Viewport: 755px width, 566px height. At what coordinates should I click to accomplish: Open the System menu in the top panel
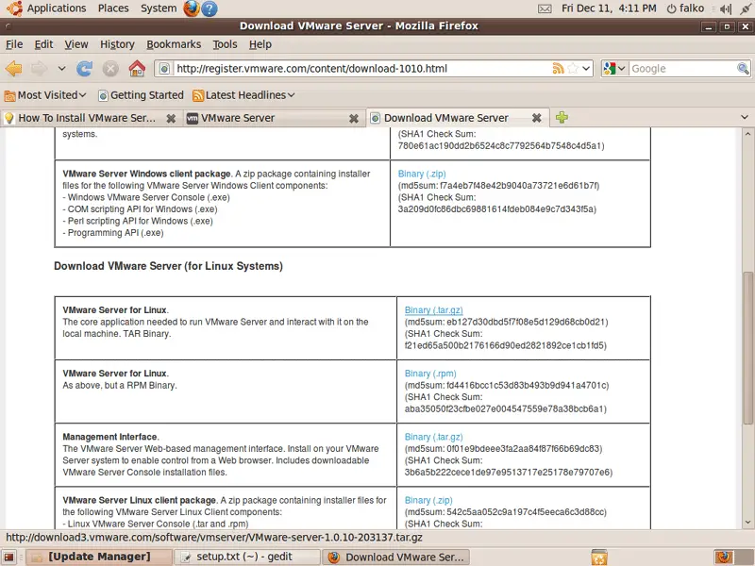click(x=159, y=8)
